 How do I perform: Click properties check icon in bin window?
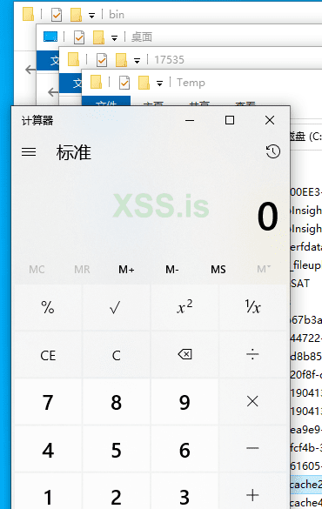(57, 15)
